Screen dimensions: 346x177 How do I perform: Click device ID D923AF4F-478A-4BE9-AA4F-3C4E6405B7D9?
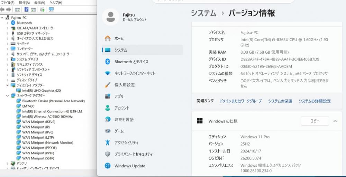pyautogui.click(x=280, y=59)
